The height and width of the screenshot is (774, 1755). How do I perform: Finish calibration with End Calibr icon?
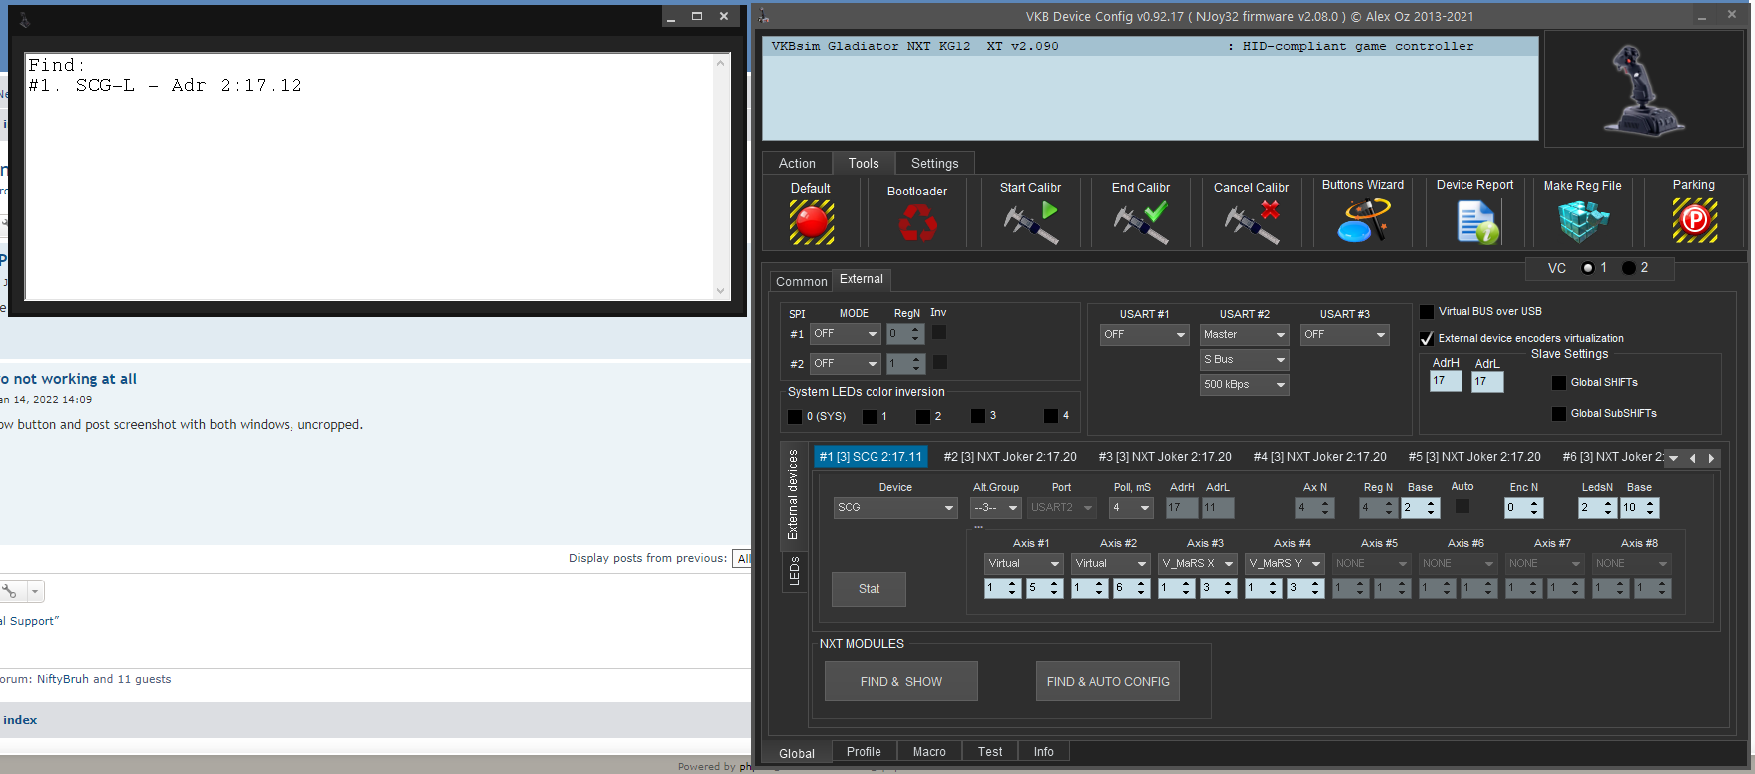[1141, 222]
